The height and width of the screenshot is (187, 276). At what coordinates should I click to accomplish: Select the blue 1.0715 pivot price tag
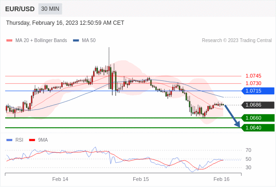point(258,91)
